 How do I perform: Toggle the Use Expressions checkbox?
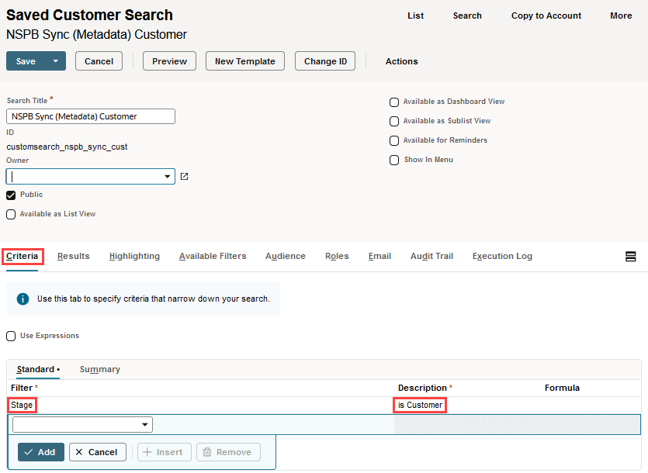tap(11, 337)
